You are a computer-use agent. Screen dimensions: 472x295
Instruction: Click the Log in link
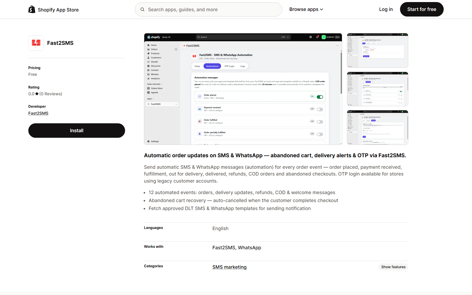(x=386, y=9)
